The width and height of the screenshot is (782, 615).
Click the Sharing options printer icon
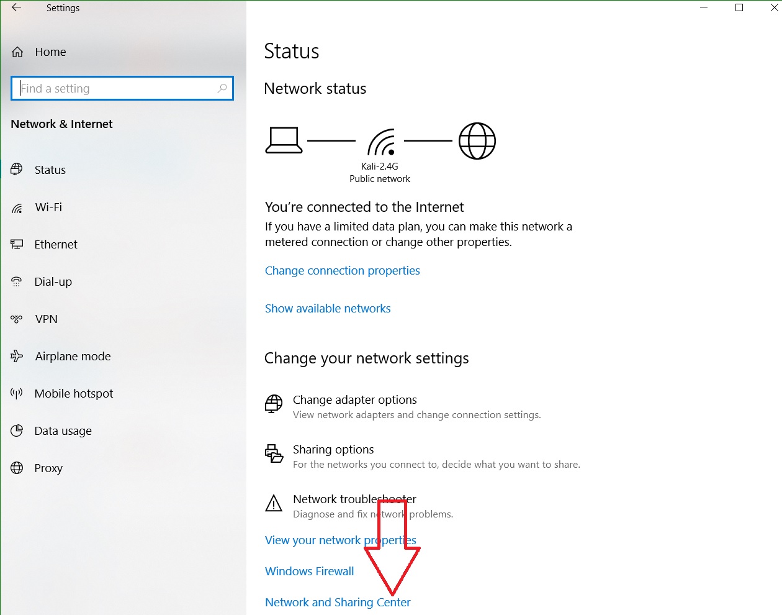tap(274, 453)
